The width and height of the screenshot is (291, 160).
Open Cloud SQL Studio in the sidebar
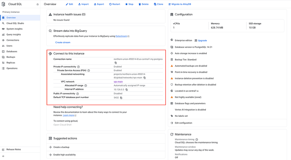pyautogui.click(x=20, y=23)
